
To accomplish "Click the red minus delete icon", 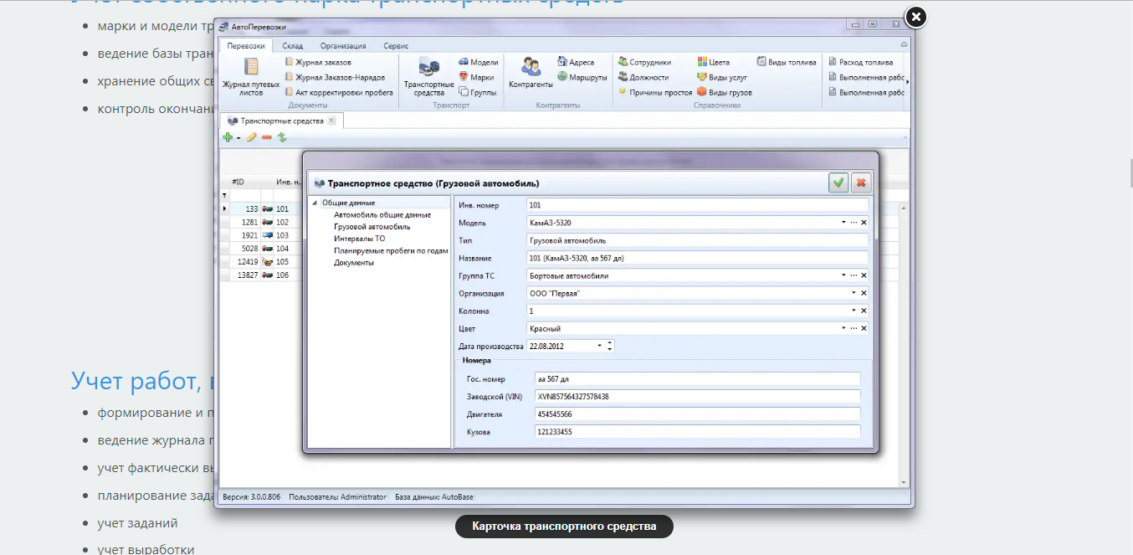I will tap(267, 137).
